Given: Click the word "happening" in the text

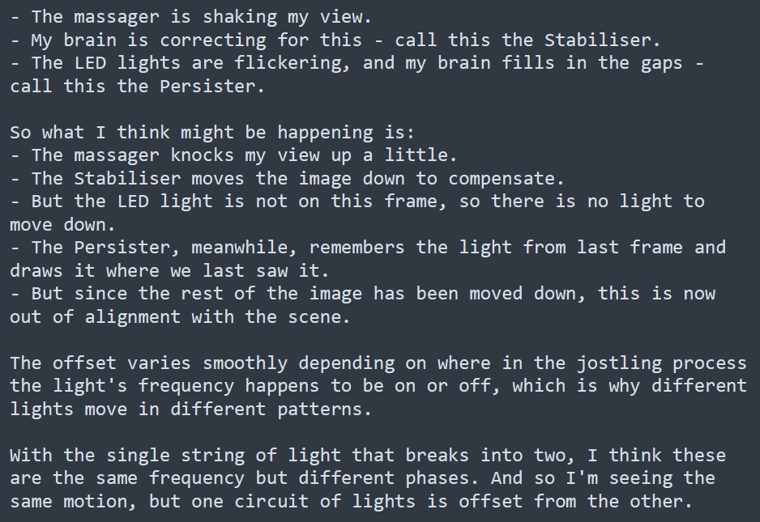Looking at the screenshot, I should 324,132.
